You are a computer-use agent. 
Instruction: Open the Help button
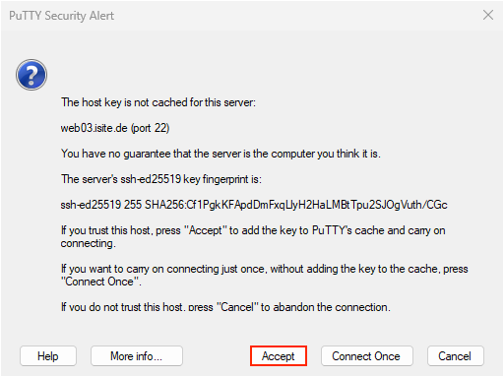pos(48,356)
